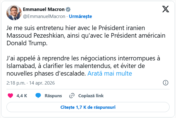Viewport: 176px width, 118px height.
Task: Click the X logo
Action: (x=166, y=9)
